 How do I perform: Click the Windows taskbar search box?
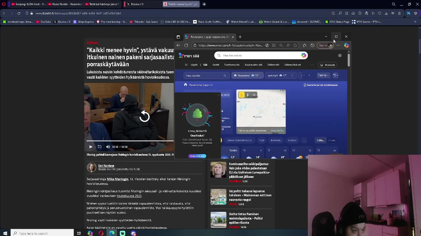tap(42, 233)
